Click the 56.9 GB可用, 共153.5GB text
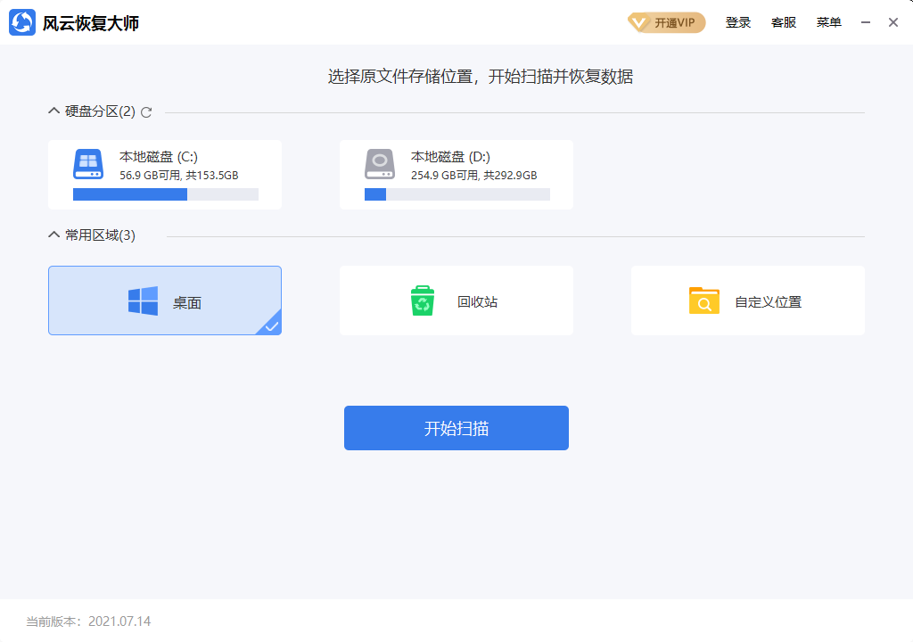This screenshot has height=642, width=913. pos(178,176)
